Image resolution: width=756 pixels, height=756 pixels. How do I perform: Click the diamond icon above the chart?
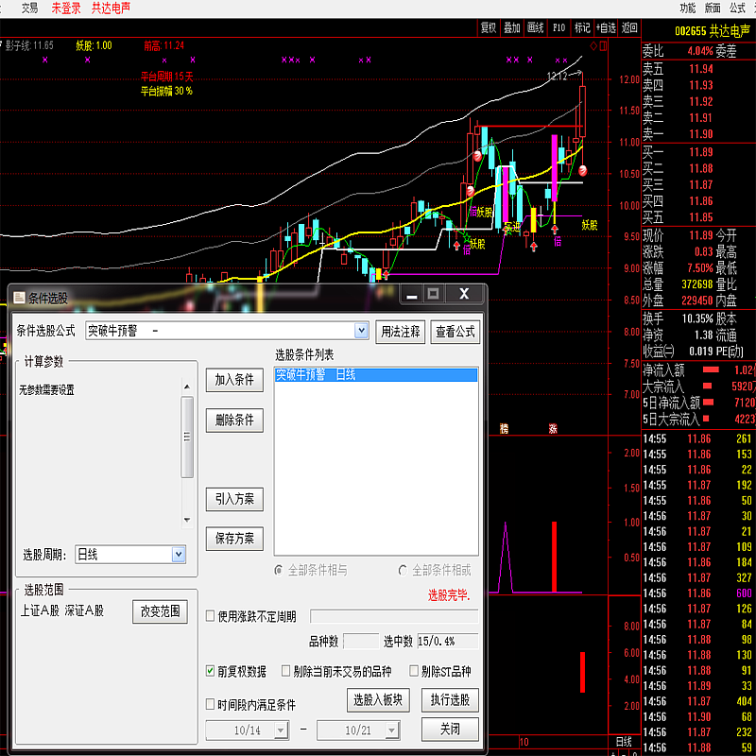pyautogui.click(x=593, y=45)
